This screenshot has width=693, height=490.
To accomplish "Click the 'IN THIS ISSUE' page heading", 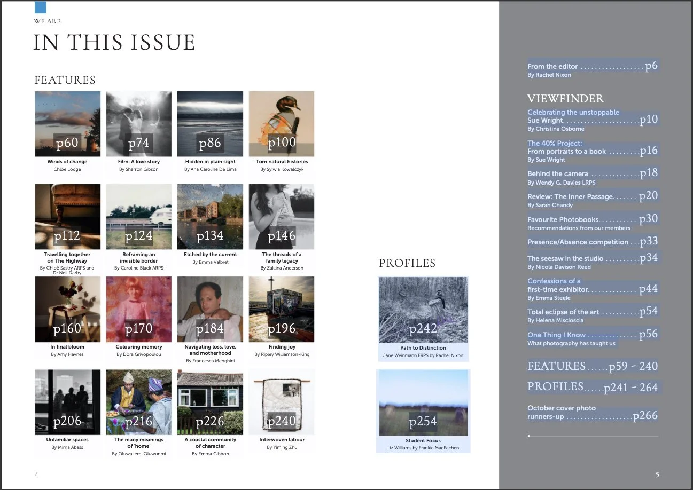I will [x=114, y=43].
